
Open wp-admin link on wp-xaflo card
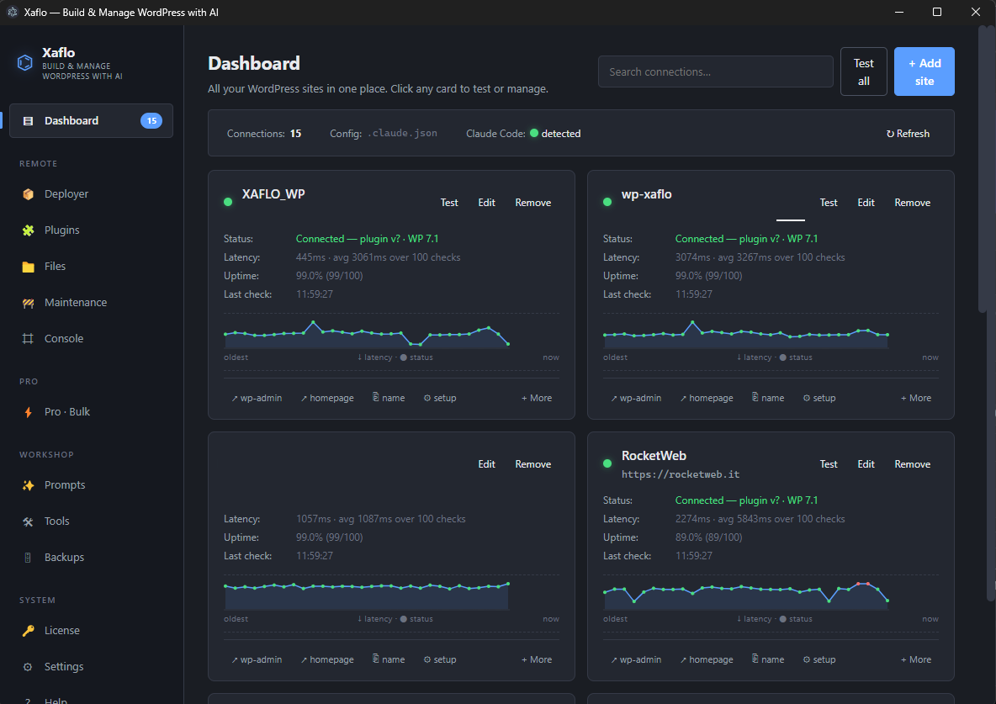click(x=636, y=398)
